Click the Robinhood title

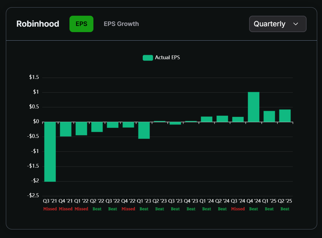tap(38, 24)
